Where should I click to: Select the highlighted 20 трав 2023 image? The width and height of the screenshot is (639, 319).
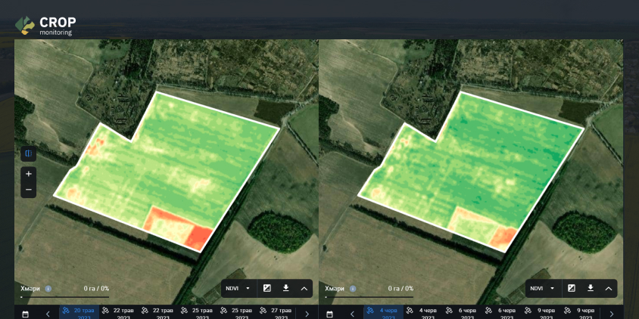click(x=79, y=312)
